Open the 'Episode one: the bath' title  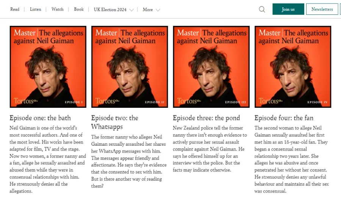point(40,118)
